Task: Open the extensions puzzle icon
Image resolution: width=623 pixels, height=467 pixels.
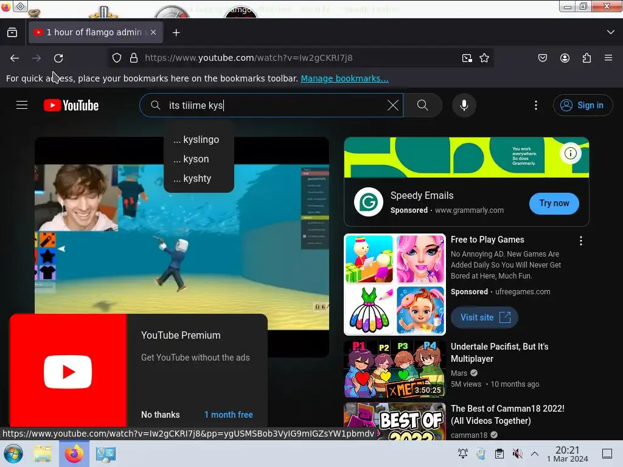Action: pyautogui.click(x=586, y=58)
